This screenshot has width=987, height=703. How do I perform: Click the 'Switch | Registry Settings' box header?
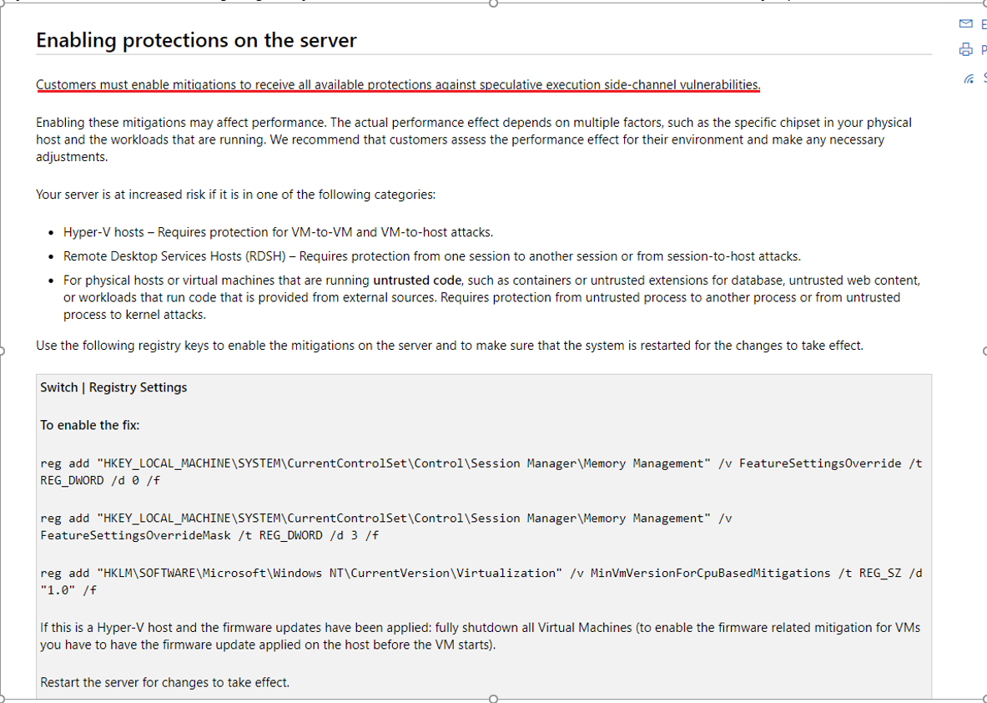(113, 387)
